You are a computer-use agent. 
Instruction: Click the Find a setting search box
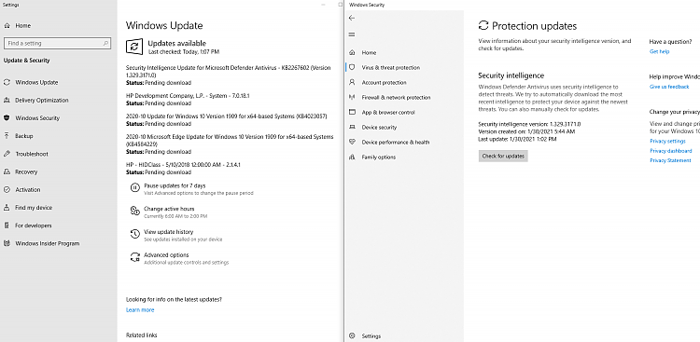point(57,43)
